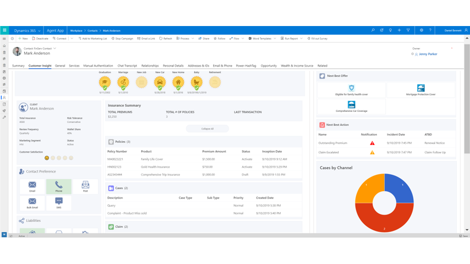Click the plus quick create icon
The width and height of the screenshot is (470, 264).
(x=399, y=30)
